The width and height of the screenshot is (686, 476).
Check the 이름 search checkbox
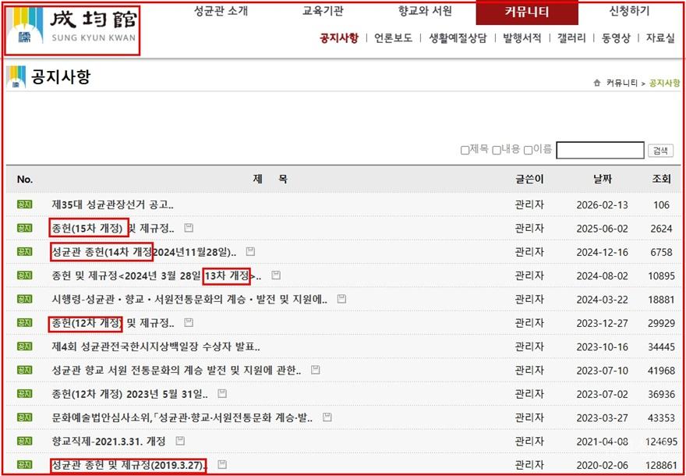tap(528, 150)
